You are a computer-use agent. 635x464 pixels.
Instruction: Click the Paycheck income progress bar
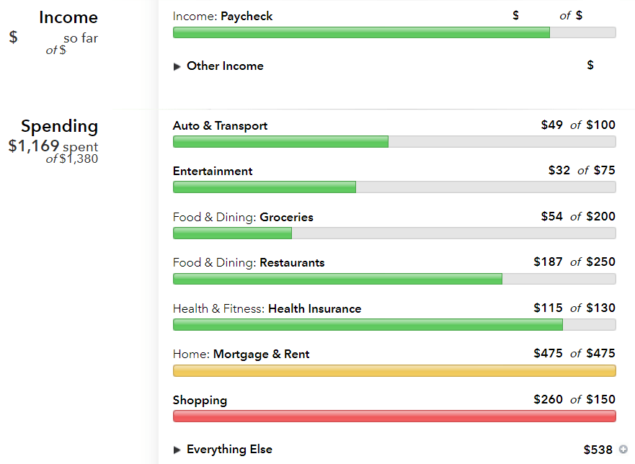click(x=394, y=32)
